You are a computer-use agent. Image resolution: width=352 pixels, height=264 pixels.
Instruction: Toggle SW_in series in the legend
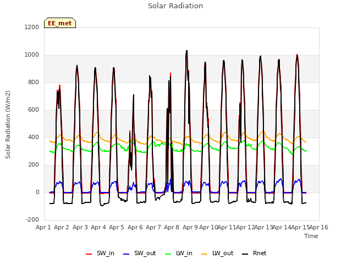[100, 254]
